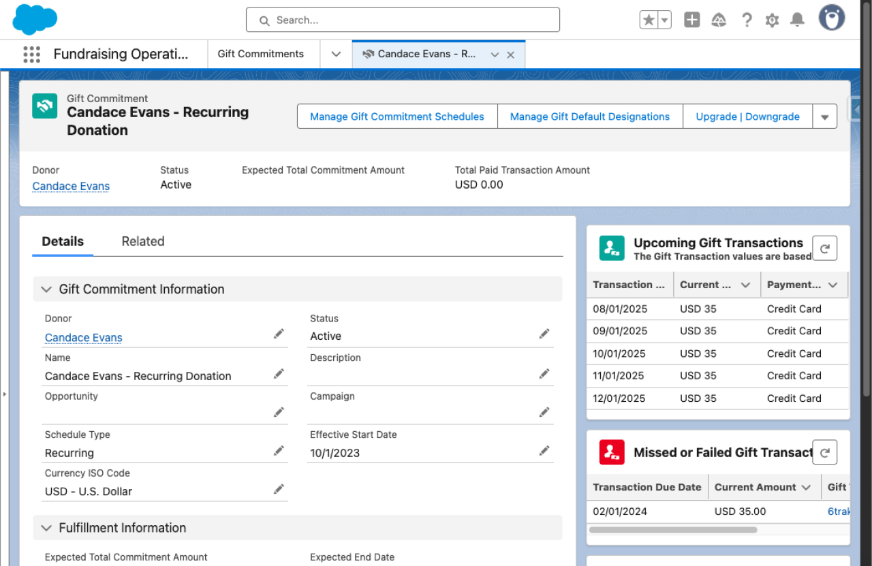
Task: Open Candace Evans donor link in header
Action: pos(71,187)
